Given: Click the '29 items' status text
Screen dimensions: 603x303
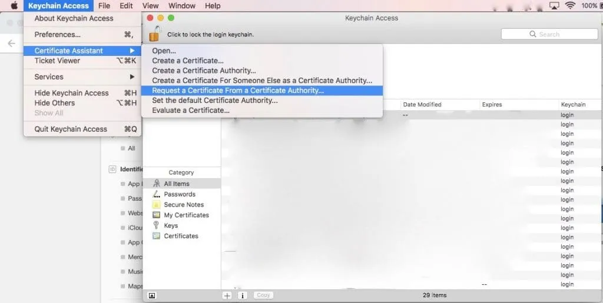Looking at the screenshot, I should coord(435,295).
